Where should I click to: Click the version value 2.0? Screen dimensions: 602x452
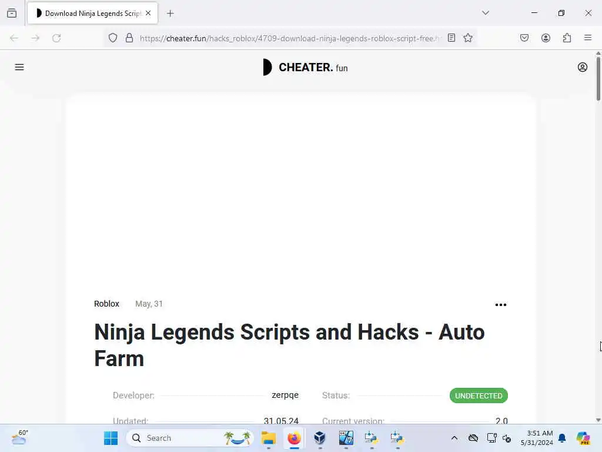coord(501,420)
